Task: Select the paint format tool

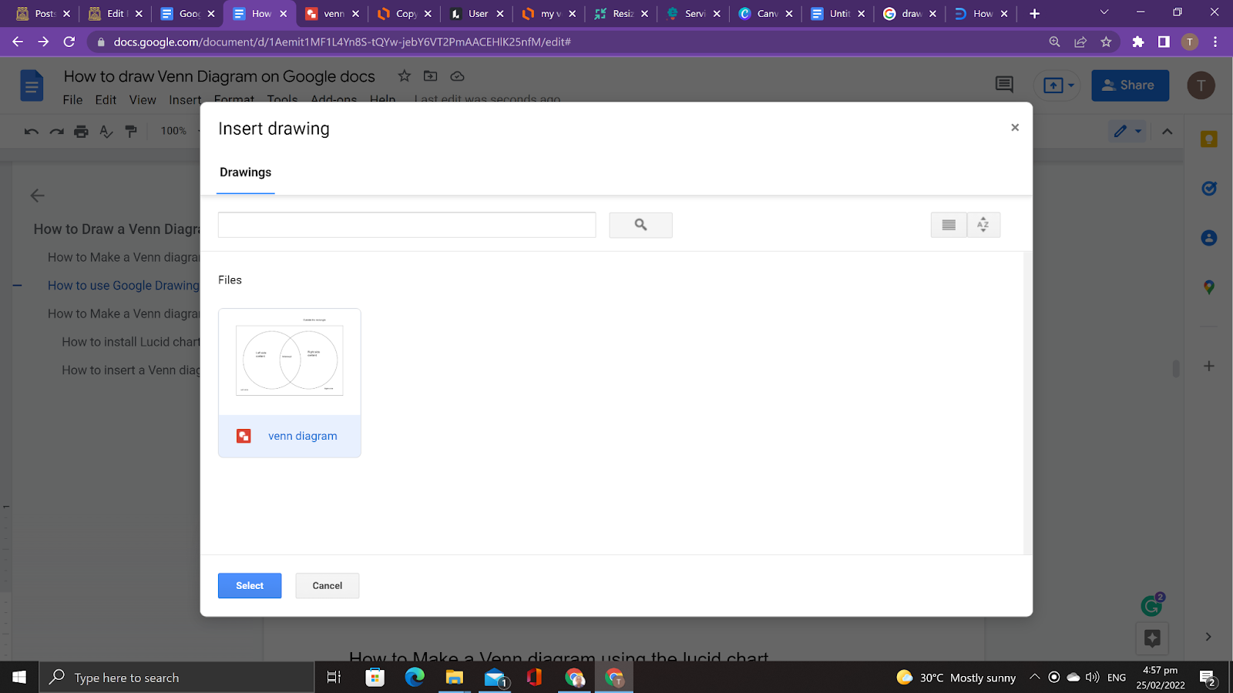Action: pyautogui.click(x=131, y=131)
